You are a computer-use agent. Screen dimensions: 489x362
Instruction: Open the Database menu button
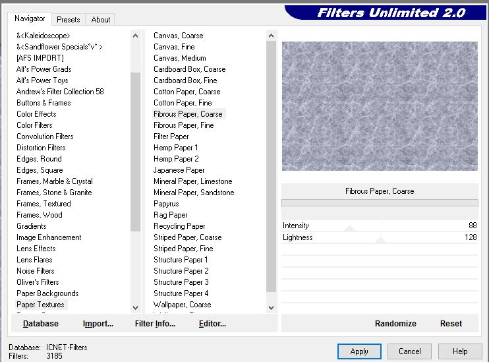click(40, 324)
